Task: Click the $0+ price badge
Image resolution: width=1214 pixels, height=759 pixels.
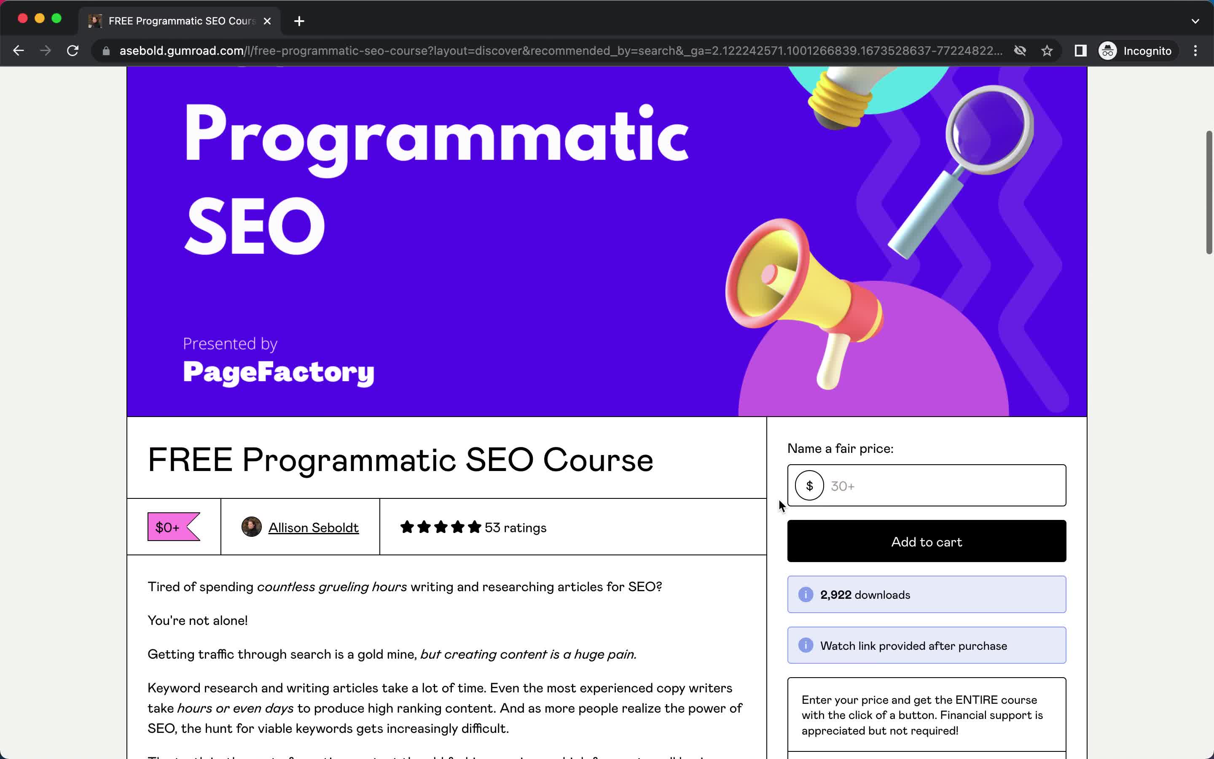Action: [x=169, y=527]
